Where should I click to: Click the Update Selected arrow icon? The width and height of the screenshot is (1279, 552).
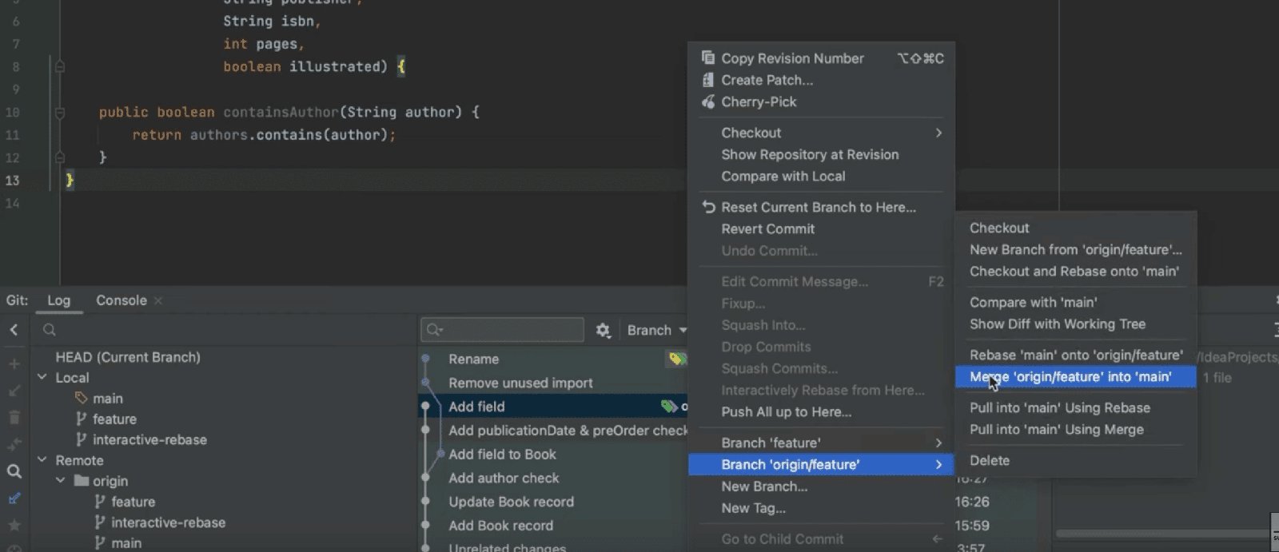[14, 391]
